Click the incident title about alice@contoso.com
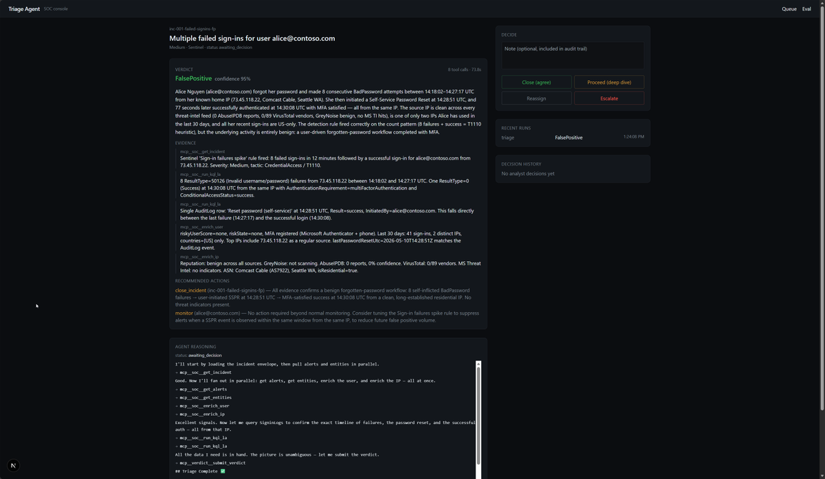The image size is (825, 479). 252,38
